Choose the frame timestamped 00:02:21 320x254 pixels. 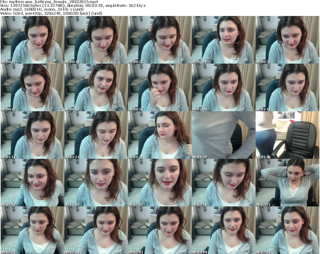(287, 183)
